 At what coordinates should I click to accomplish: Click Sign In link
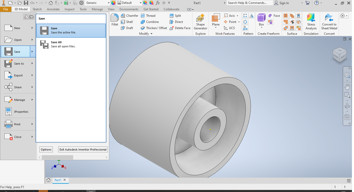281,3
